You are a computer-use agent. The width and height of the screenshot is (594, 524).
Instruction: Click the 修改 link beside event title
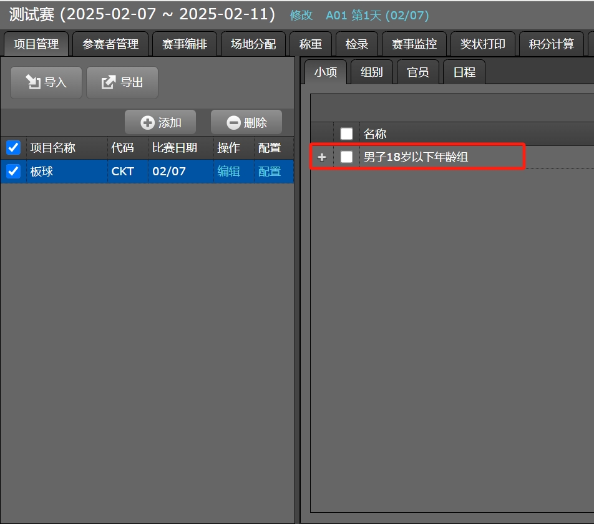click(301, 16)
